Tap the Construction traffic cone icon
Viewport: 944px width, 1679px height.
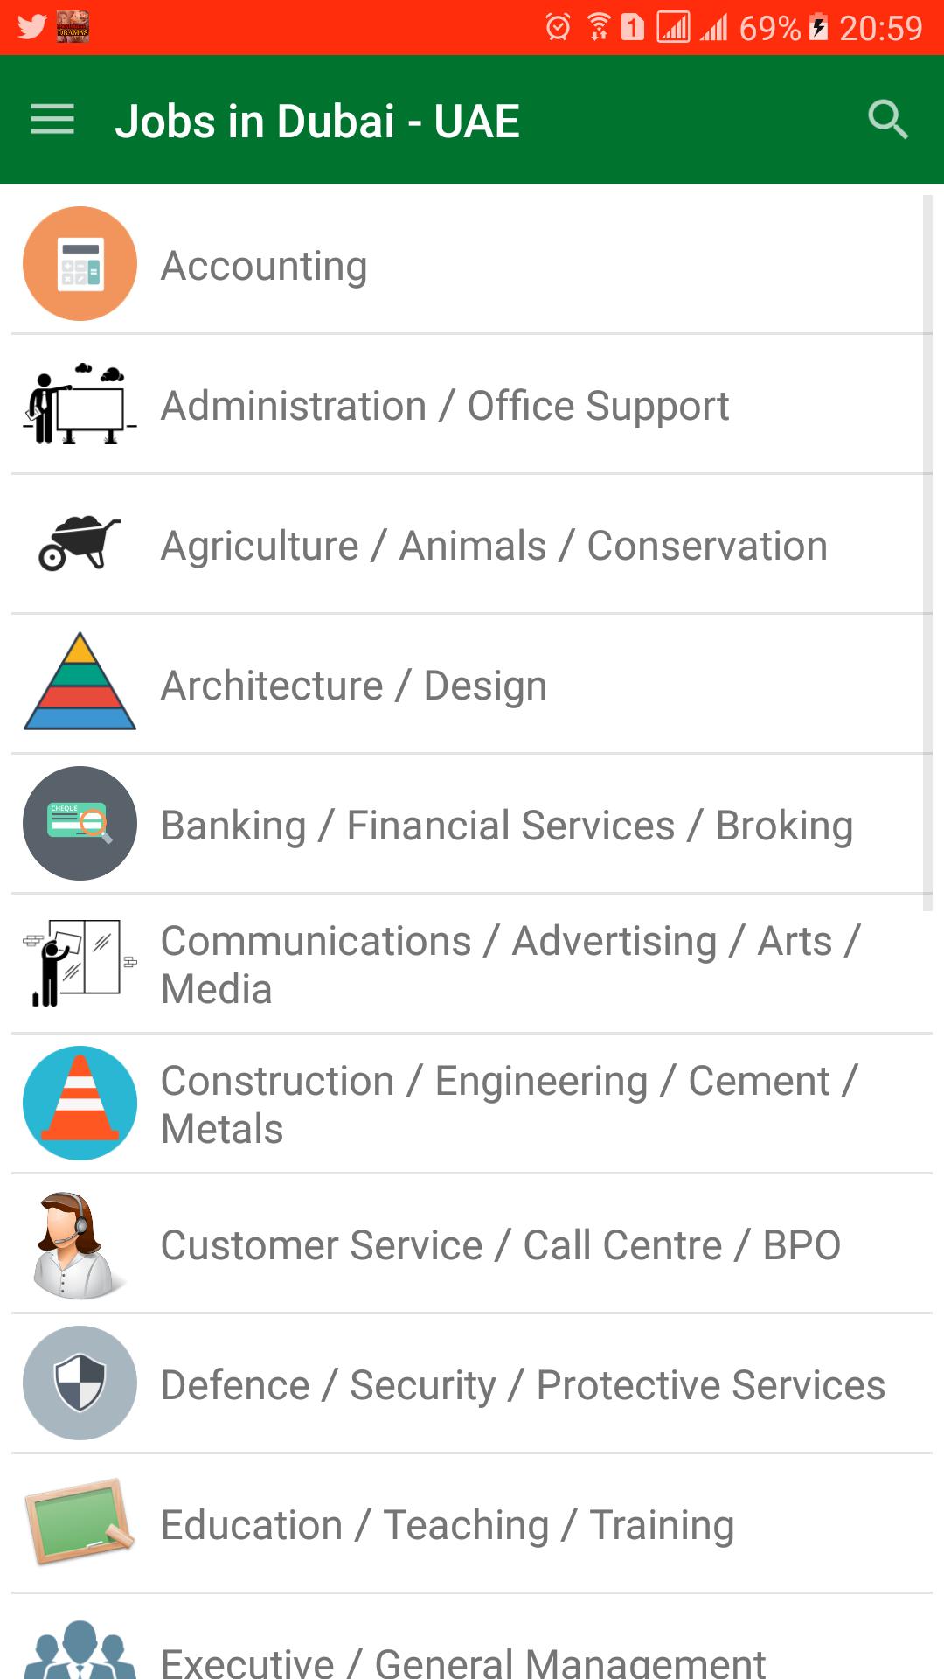tap(80, 1103)
